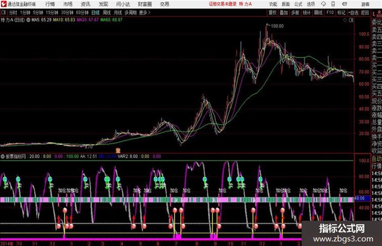Switch to 60分钟 period tab
Screen dimensions: 382x246
(82, 13)
